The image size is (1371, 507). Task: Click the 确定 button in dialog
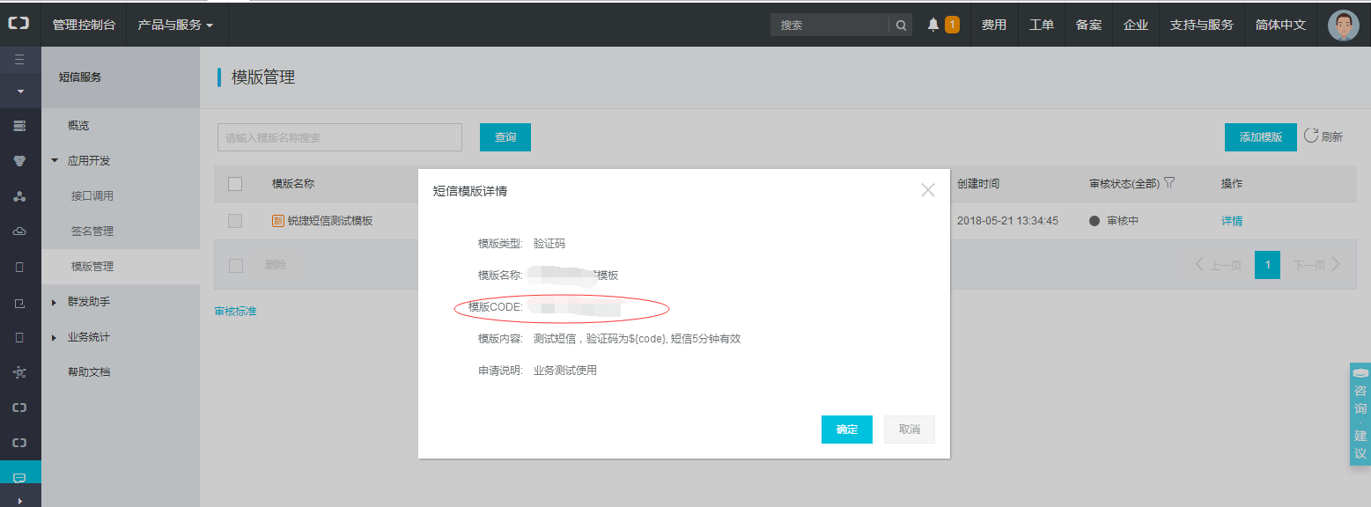846,430
